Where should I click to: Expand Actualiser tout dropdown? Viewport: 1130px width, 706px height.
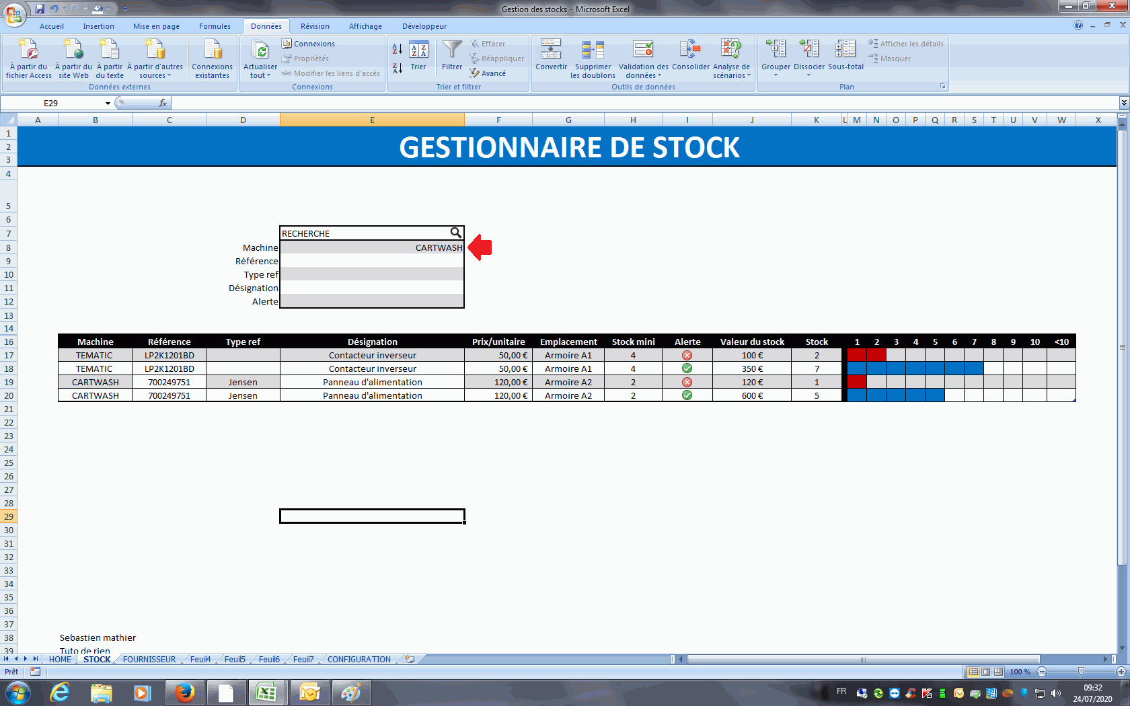(260, 71)
